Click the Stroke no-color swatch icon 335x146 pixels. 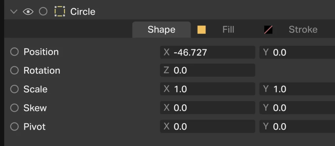(268, 30)
